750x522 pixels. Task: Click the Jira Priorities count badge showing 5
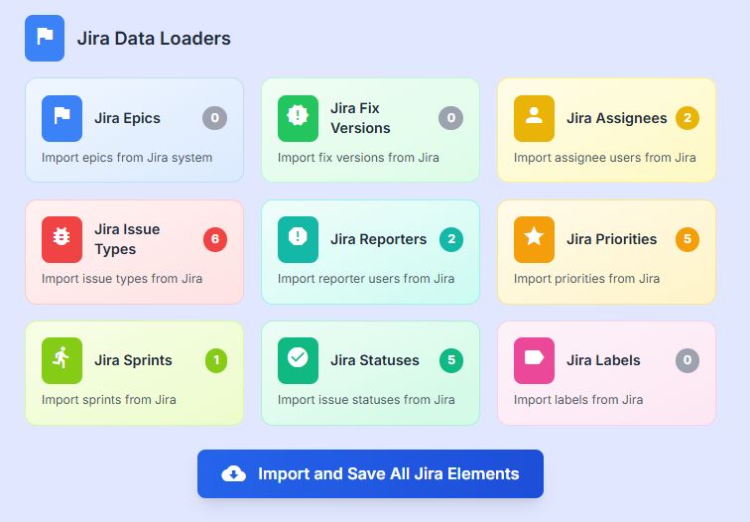tap(687, 239)
